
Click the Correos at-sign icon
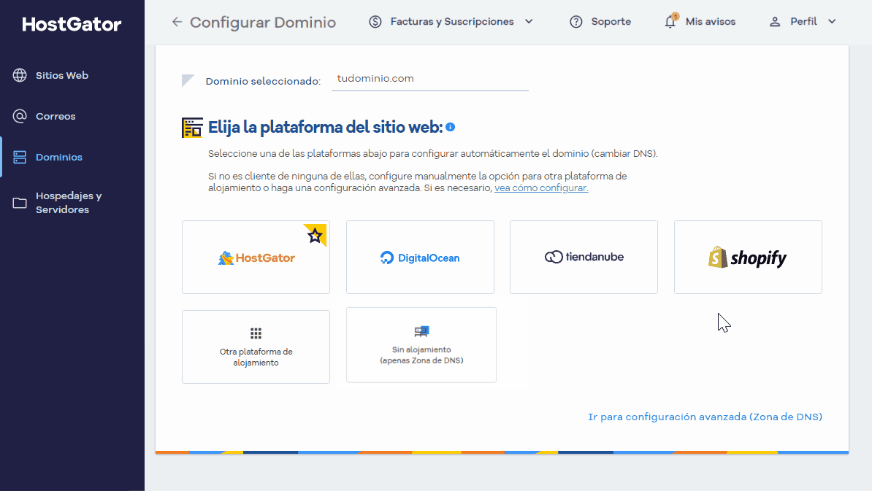tap(20, 116)
